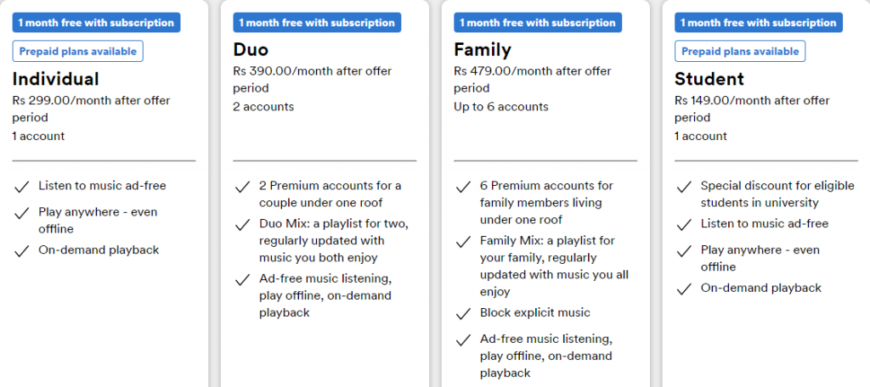Click the 'Up to 6 accounts' text
Image resolution: width=870 pixels, height=387 pixels.
(501, 107)
